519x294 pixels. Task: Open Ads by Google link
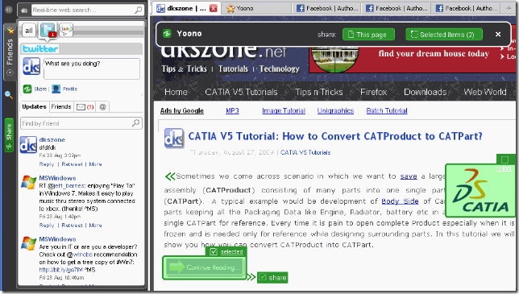(x=181, y=111)
